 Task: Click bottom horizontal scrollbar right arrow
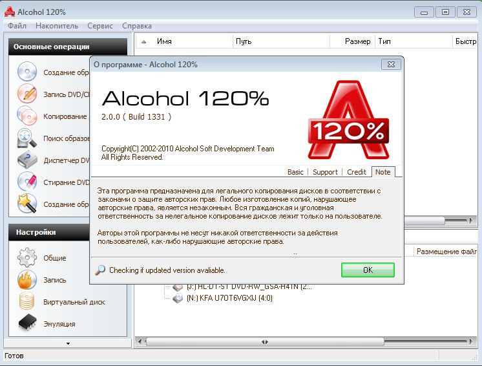471,341
